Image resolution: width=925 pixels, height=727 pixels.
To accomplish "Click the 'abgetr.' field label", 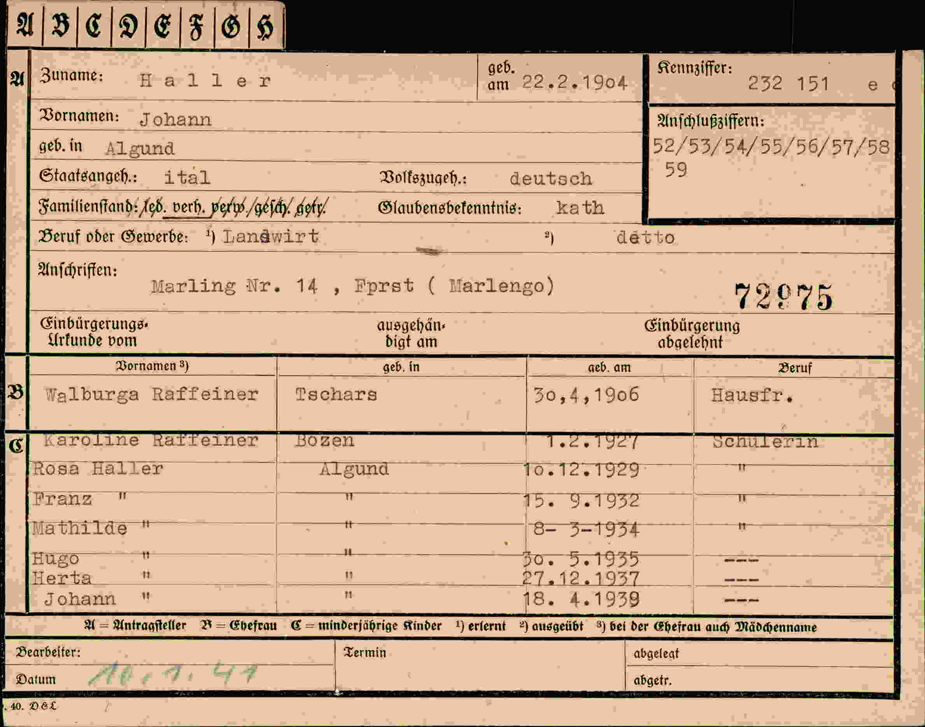I will tap(652, 680).
